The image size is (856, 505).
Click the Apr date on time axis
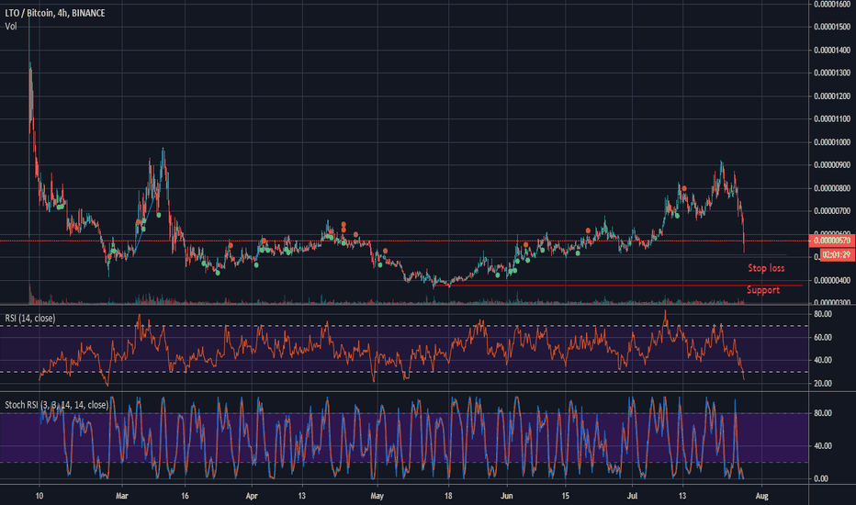(x=252, y=496)
